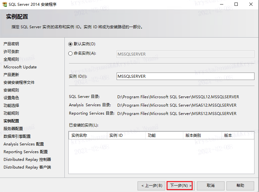Screen dimensions: 259x192
Task: Select the Microsoft Update step in sidebar
Action: tap(20, 67)
